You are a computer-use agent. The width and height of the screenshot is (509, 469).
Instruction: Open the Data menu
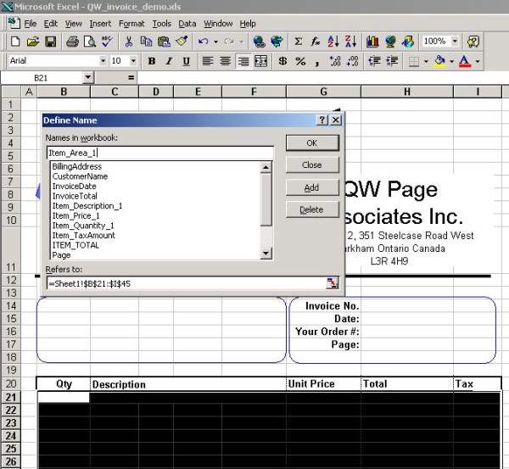(187, 24)
